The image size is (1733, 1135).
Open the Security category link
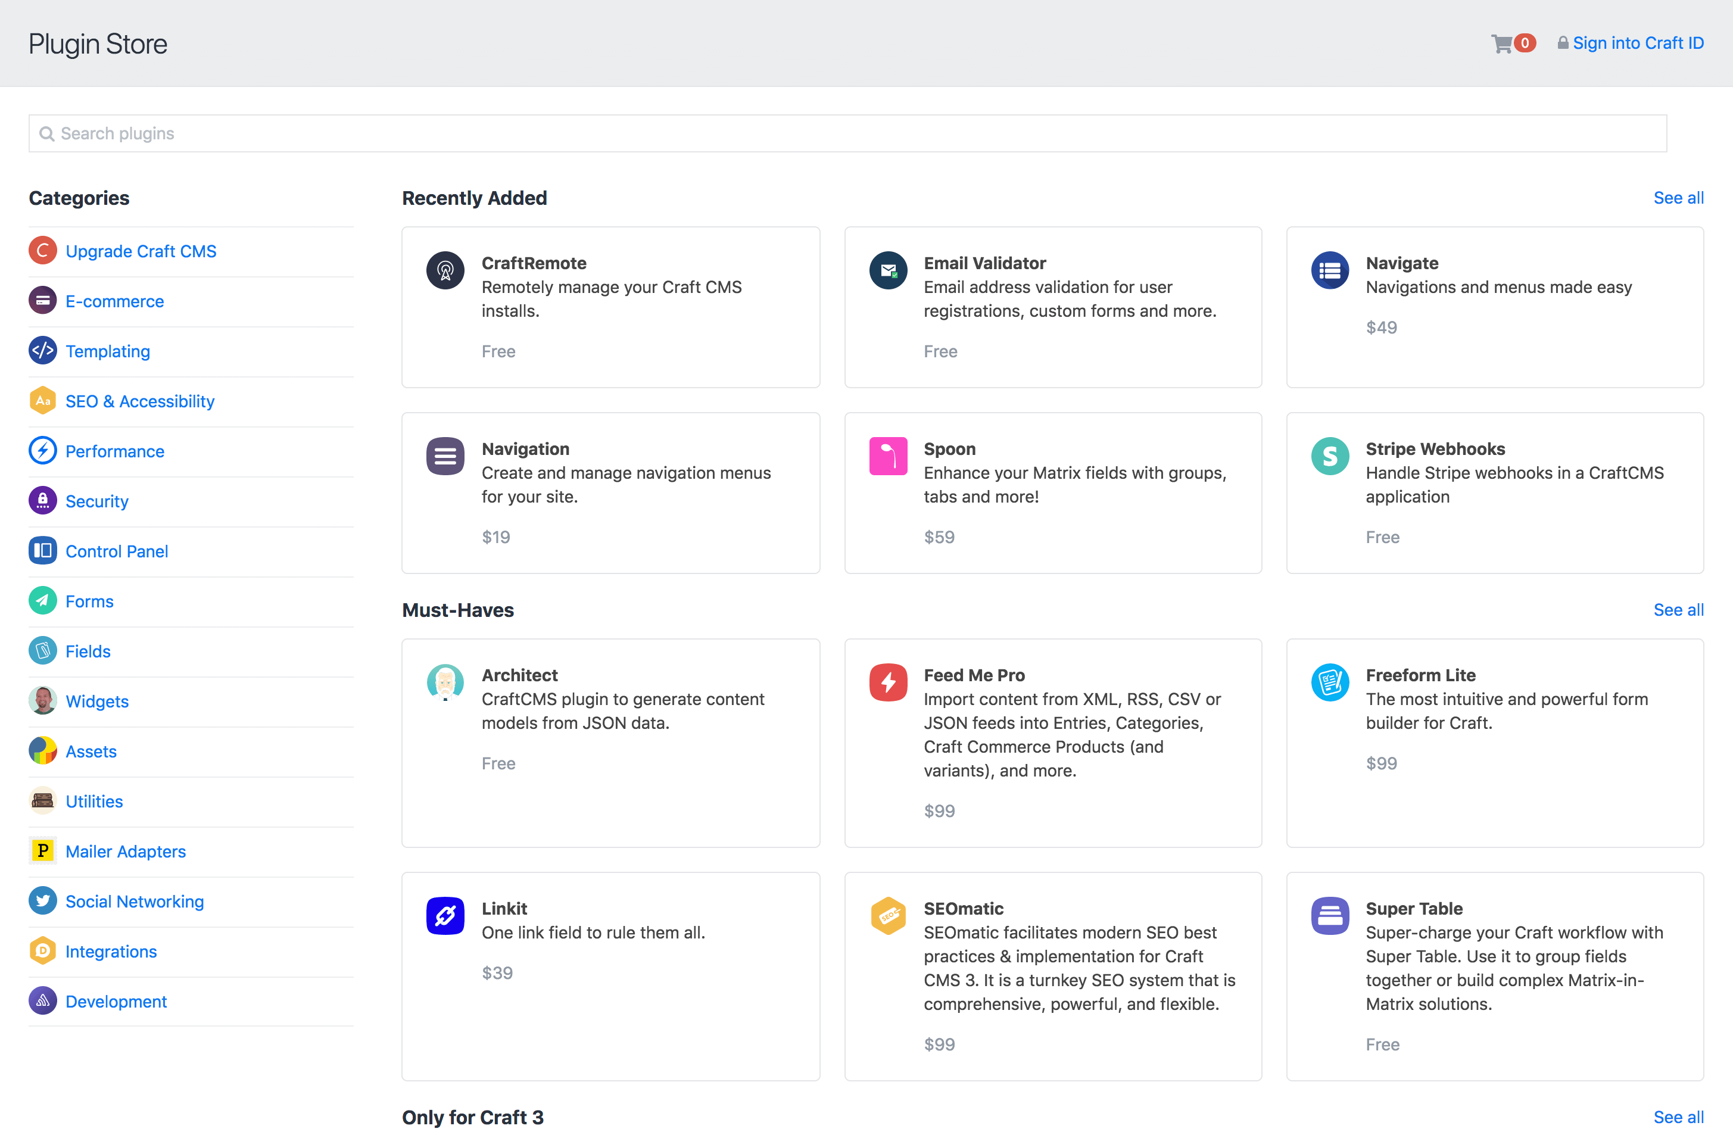click(x=97, y=501)
